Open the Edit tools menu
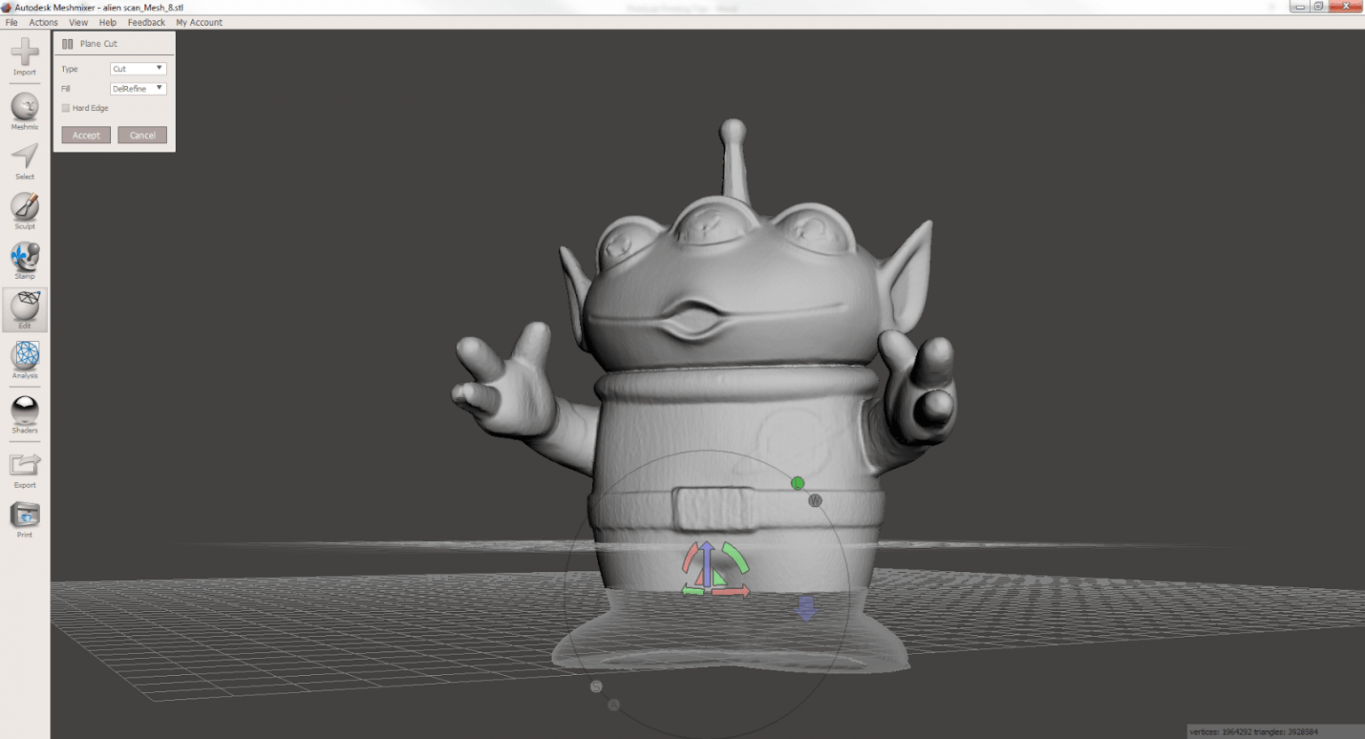Image resolution: width=1365 pixels, height=739 pixels. [x=25, y=309]
